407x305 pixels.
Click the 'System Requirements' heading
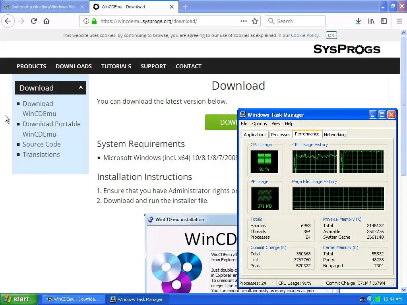click(x=141, y=144)
